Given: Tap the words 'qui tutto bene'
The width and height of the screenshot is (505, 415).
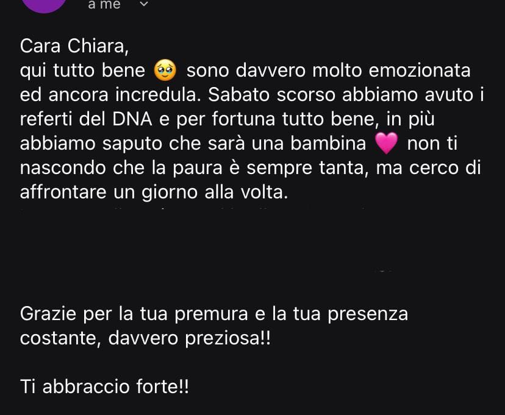Looking at the screenshot, I should pyautogui.click(x=82, y=71).
